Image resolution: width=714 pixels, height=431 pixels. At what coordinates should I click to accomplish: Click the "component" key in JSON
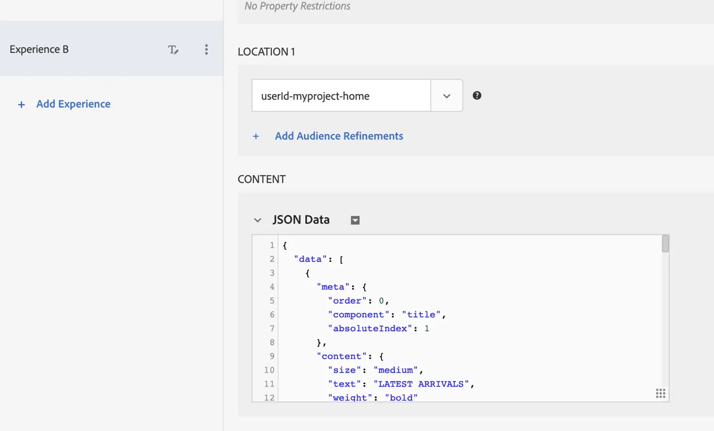[x=359, y=314]
